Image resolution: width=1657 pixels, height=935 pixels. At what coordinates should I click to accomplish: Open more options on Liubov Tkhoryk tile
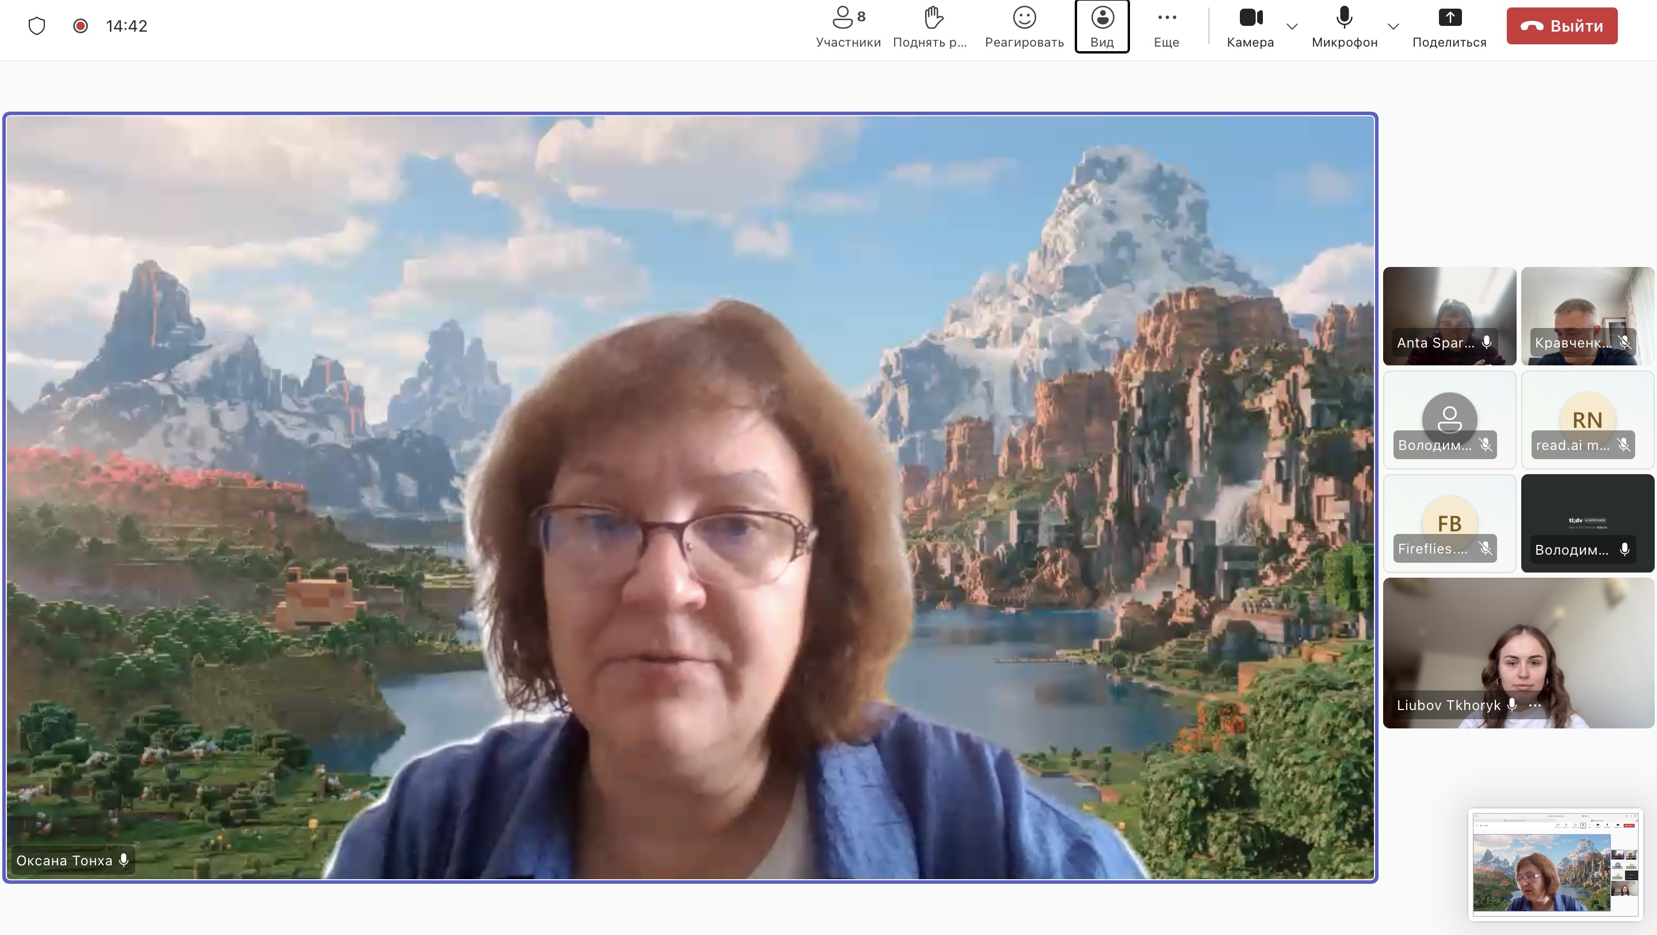pyautogui.click(x=1536, y=705)
